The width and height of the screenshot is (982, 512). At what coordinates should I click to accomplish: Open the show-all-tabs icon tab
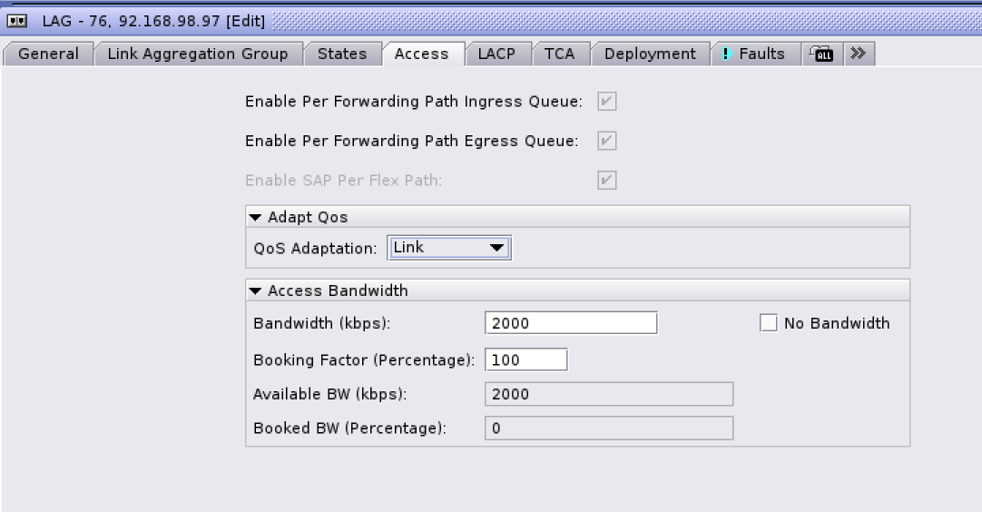[824, 54]
